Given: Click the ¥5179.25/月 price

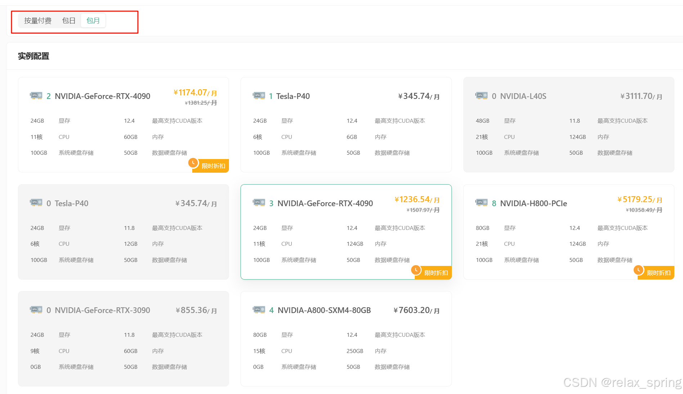Looking at the screenshot, I should (640, 199).
